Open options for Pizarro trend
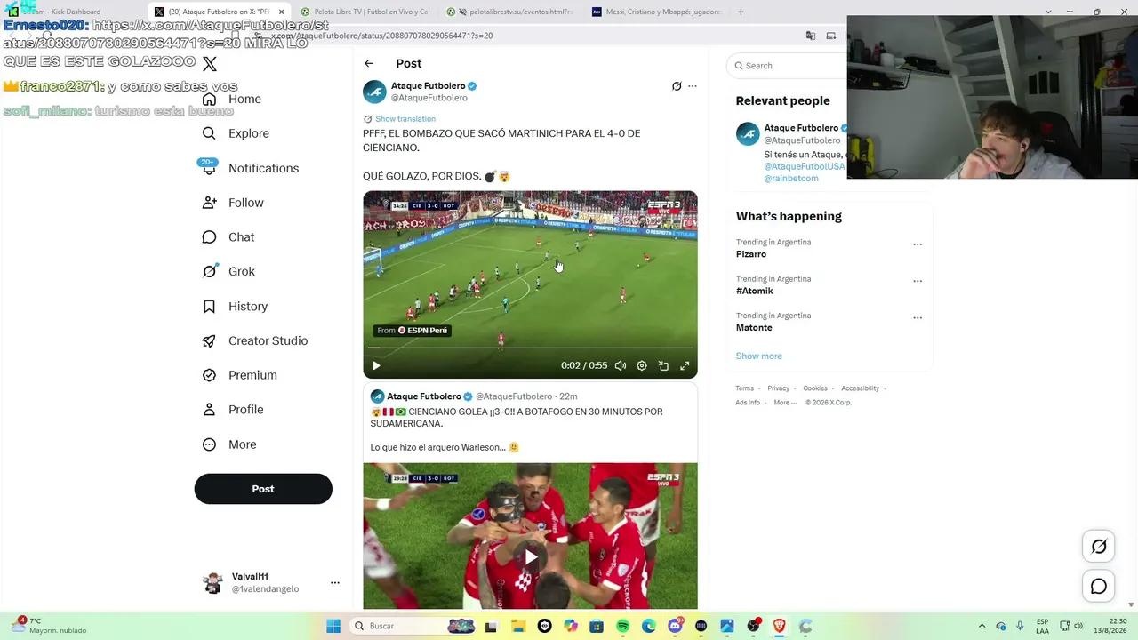Viewport: 1138px width, 640px height. point(918,244)
